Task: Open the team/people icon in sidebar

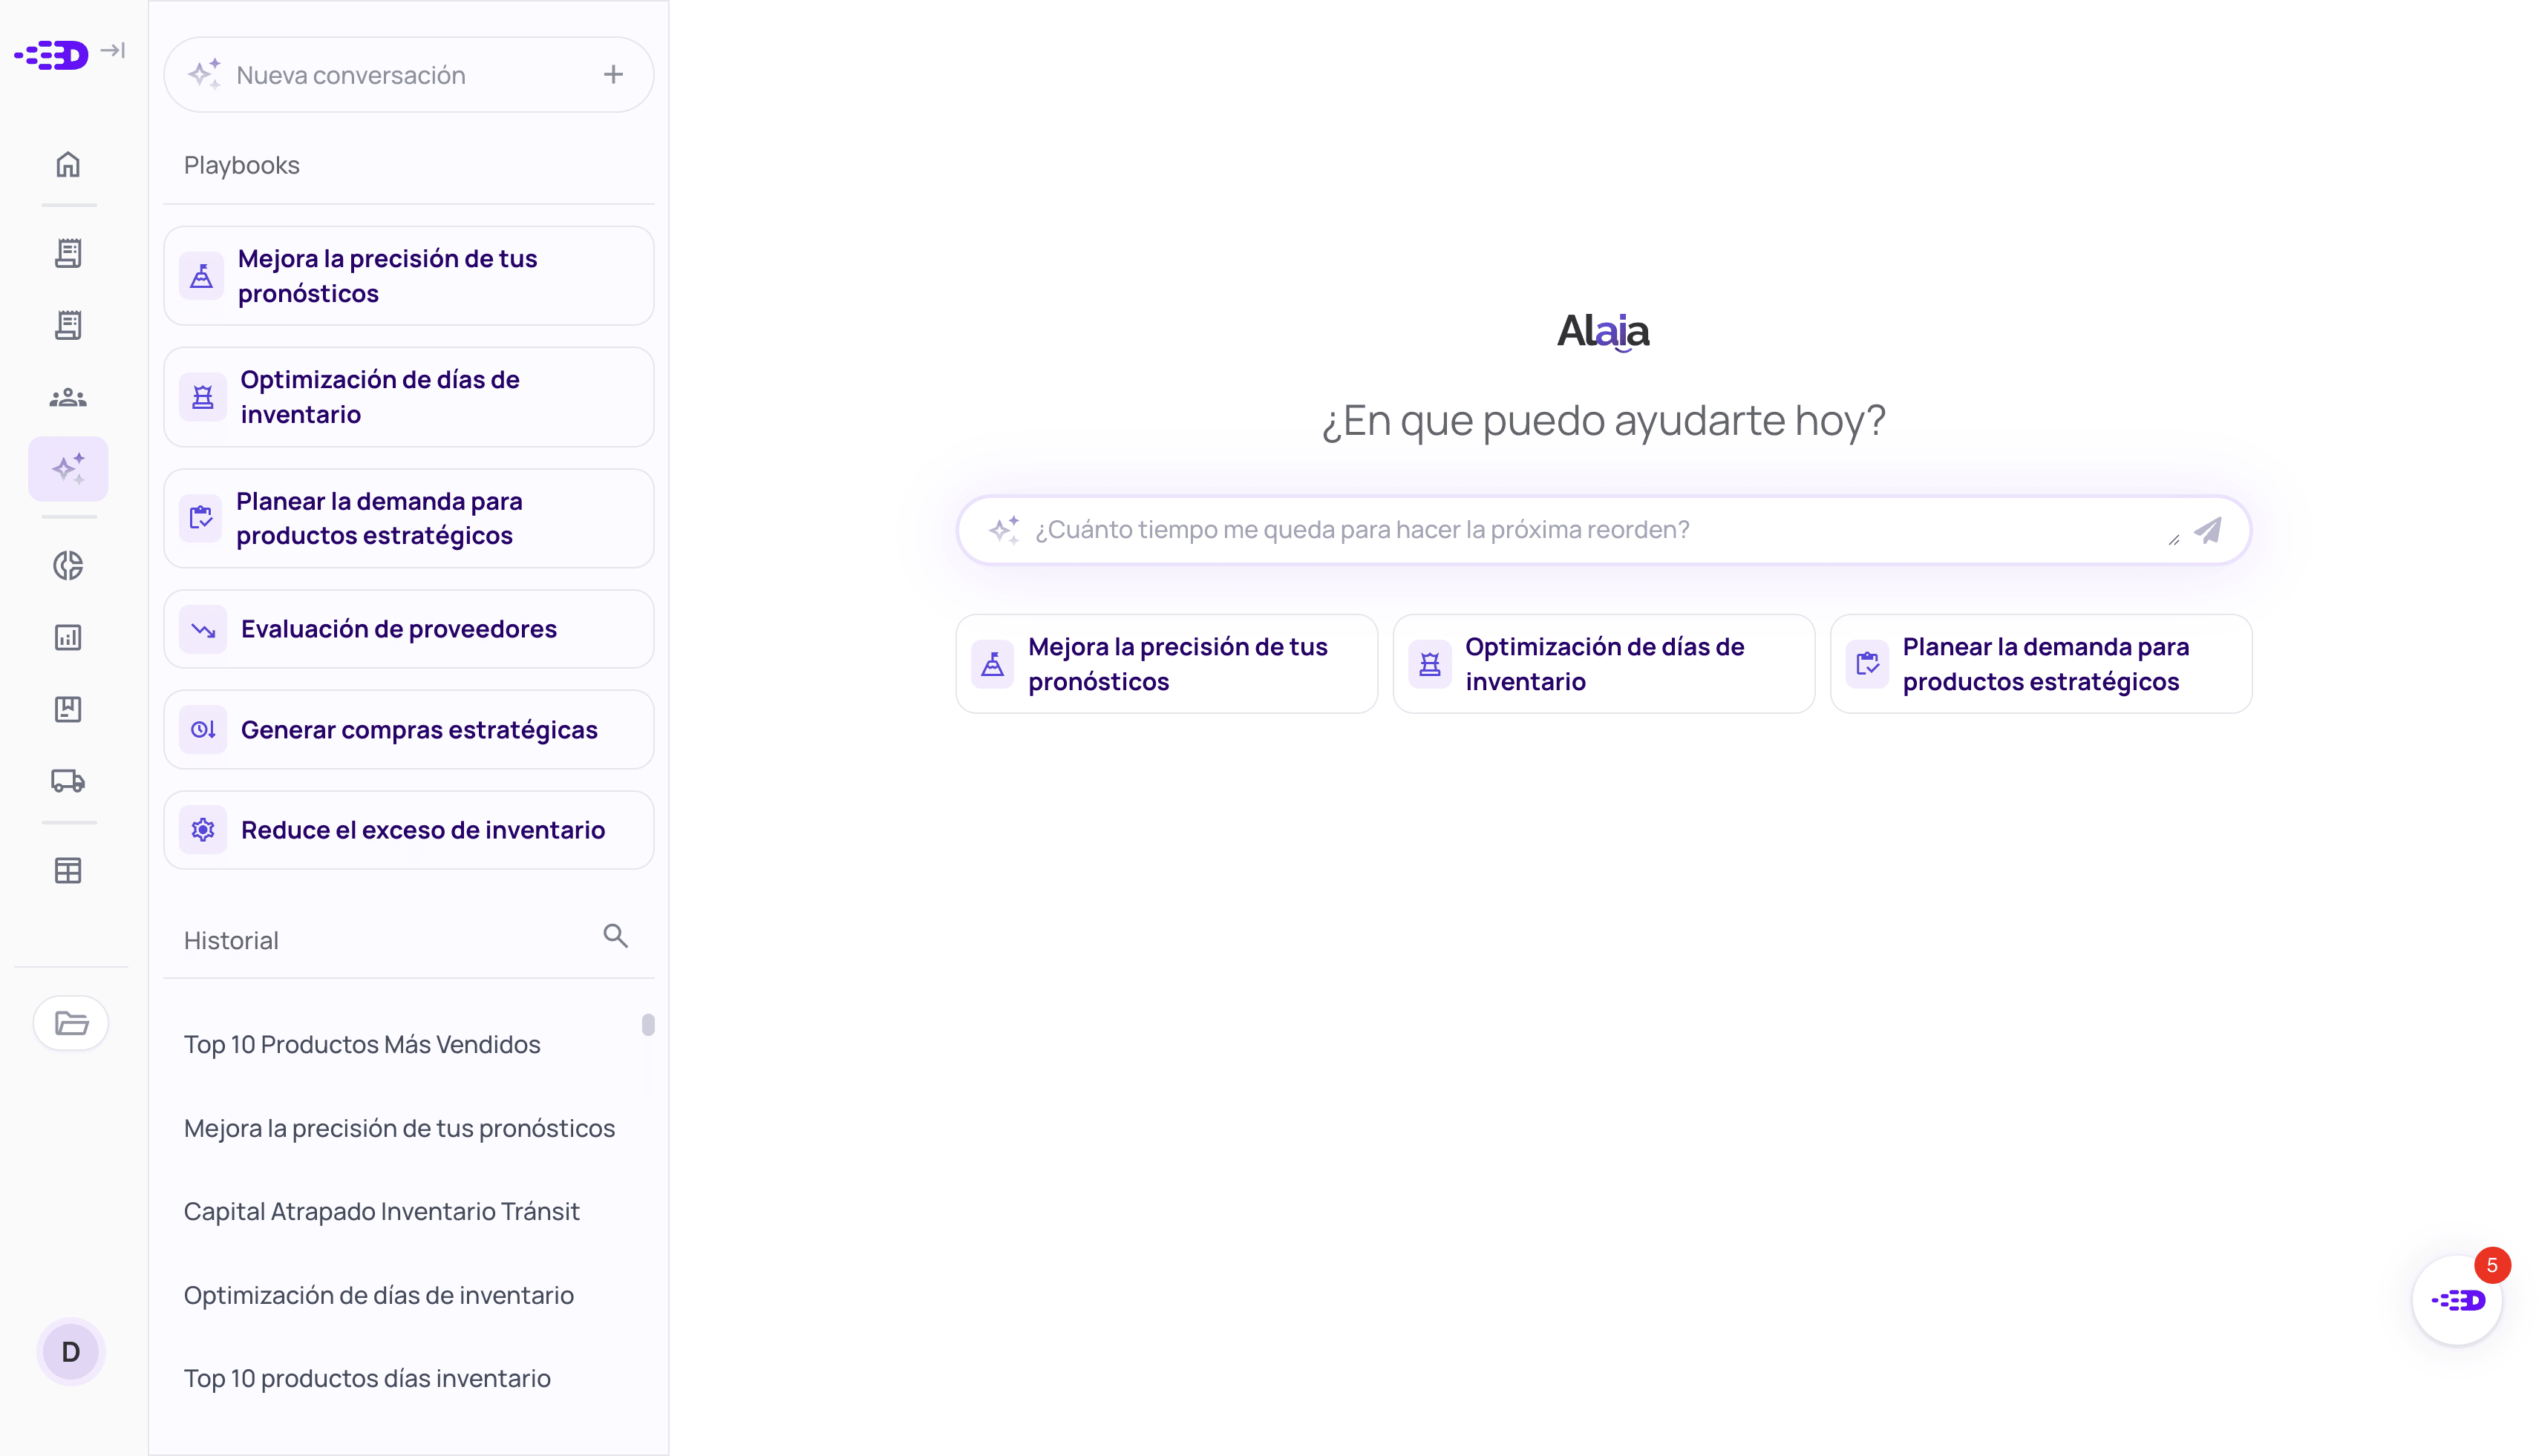Action: (x=68, y=397)
